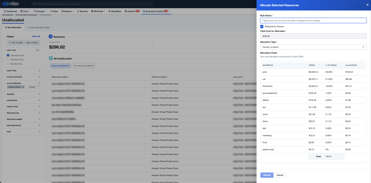Expand the Changes menu
Image resolution: width=371 pixels, height=183 pixels.
(40, 11)
